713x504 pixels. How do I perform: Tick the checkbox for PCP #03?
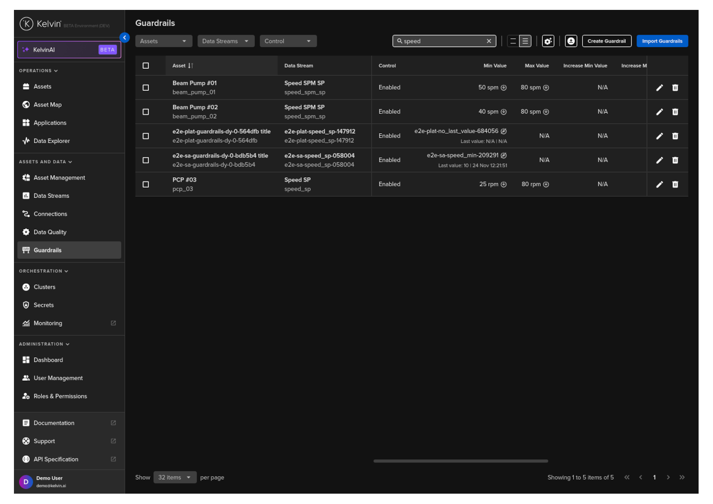146,184
